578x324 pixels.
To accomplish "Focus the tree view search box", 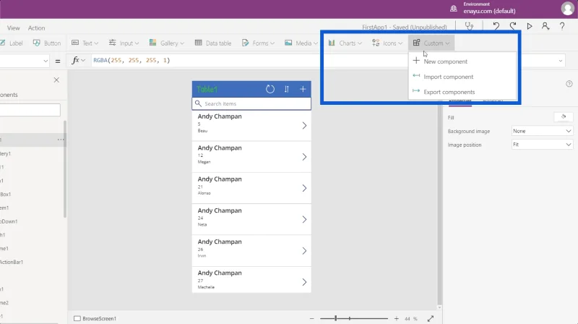I will (x=30, y=110).
